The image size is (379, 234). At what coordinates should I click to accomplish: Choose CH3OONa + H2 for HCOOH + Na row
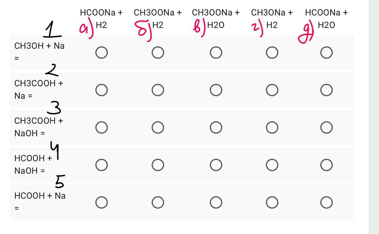(x=158, y=202)
